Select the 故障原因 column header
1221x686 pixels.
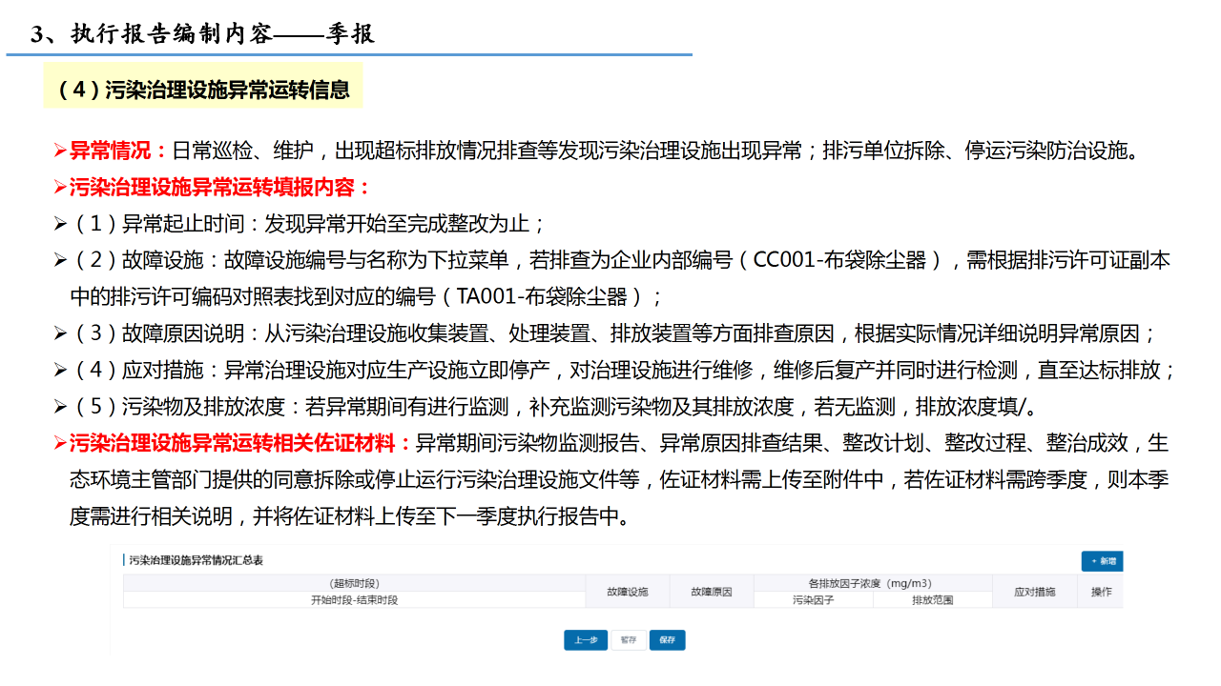coord(712,592)
